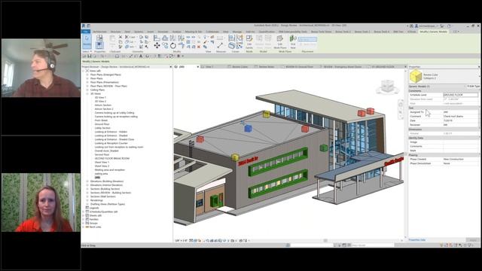Collapse the Views (all) tree node
The height and width of the screenshot is (271, 482).
coord(84,71)
